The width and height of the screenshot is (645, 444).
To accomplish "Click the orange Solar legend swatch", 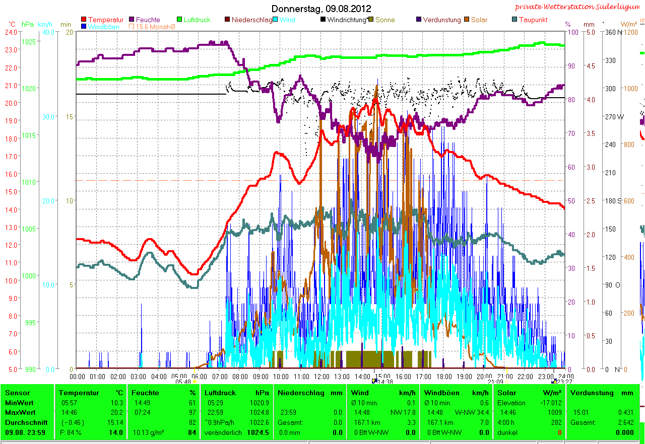I will [x=467, y=20].
